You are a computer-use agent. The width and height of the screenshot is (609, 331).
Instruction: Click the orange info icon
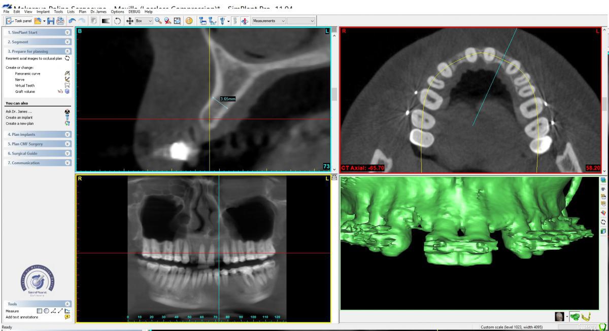pyautogui.click(x=188, y=21)
